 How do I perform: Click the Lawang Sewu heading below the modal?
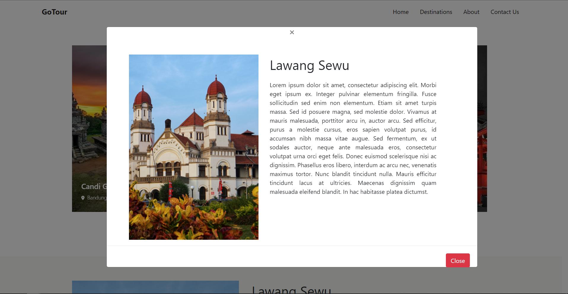[291, 290]
